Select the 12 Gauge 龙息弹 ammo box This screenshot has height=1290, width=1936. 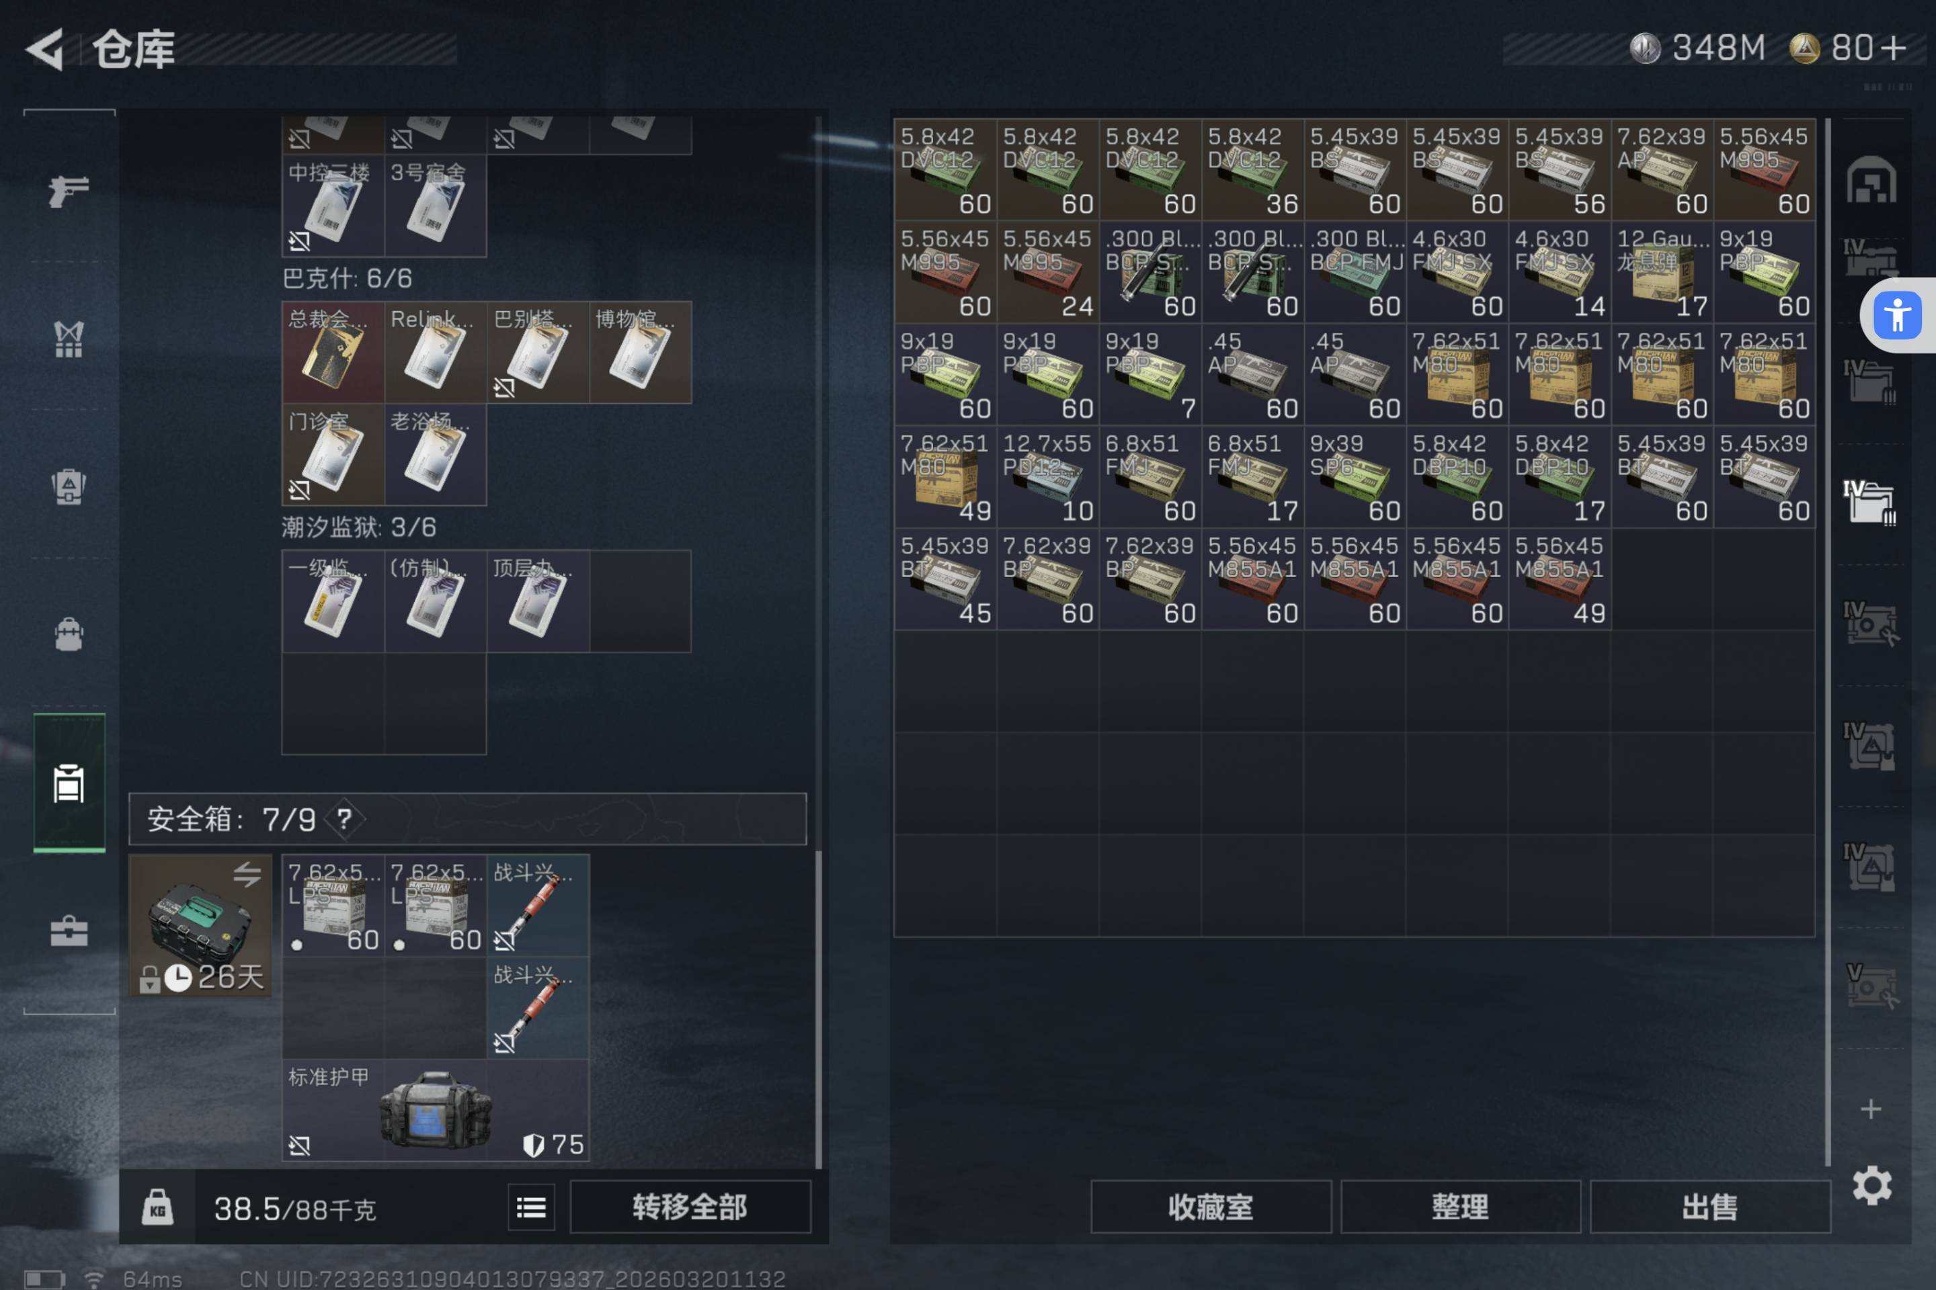pyautogui.click(x=1661, y=272)
